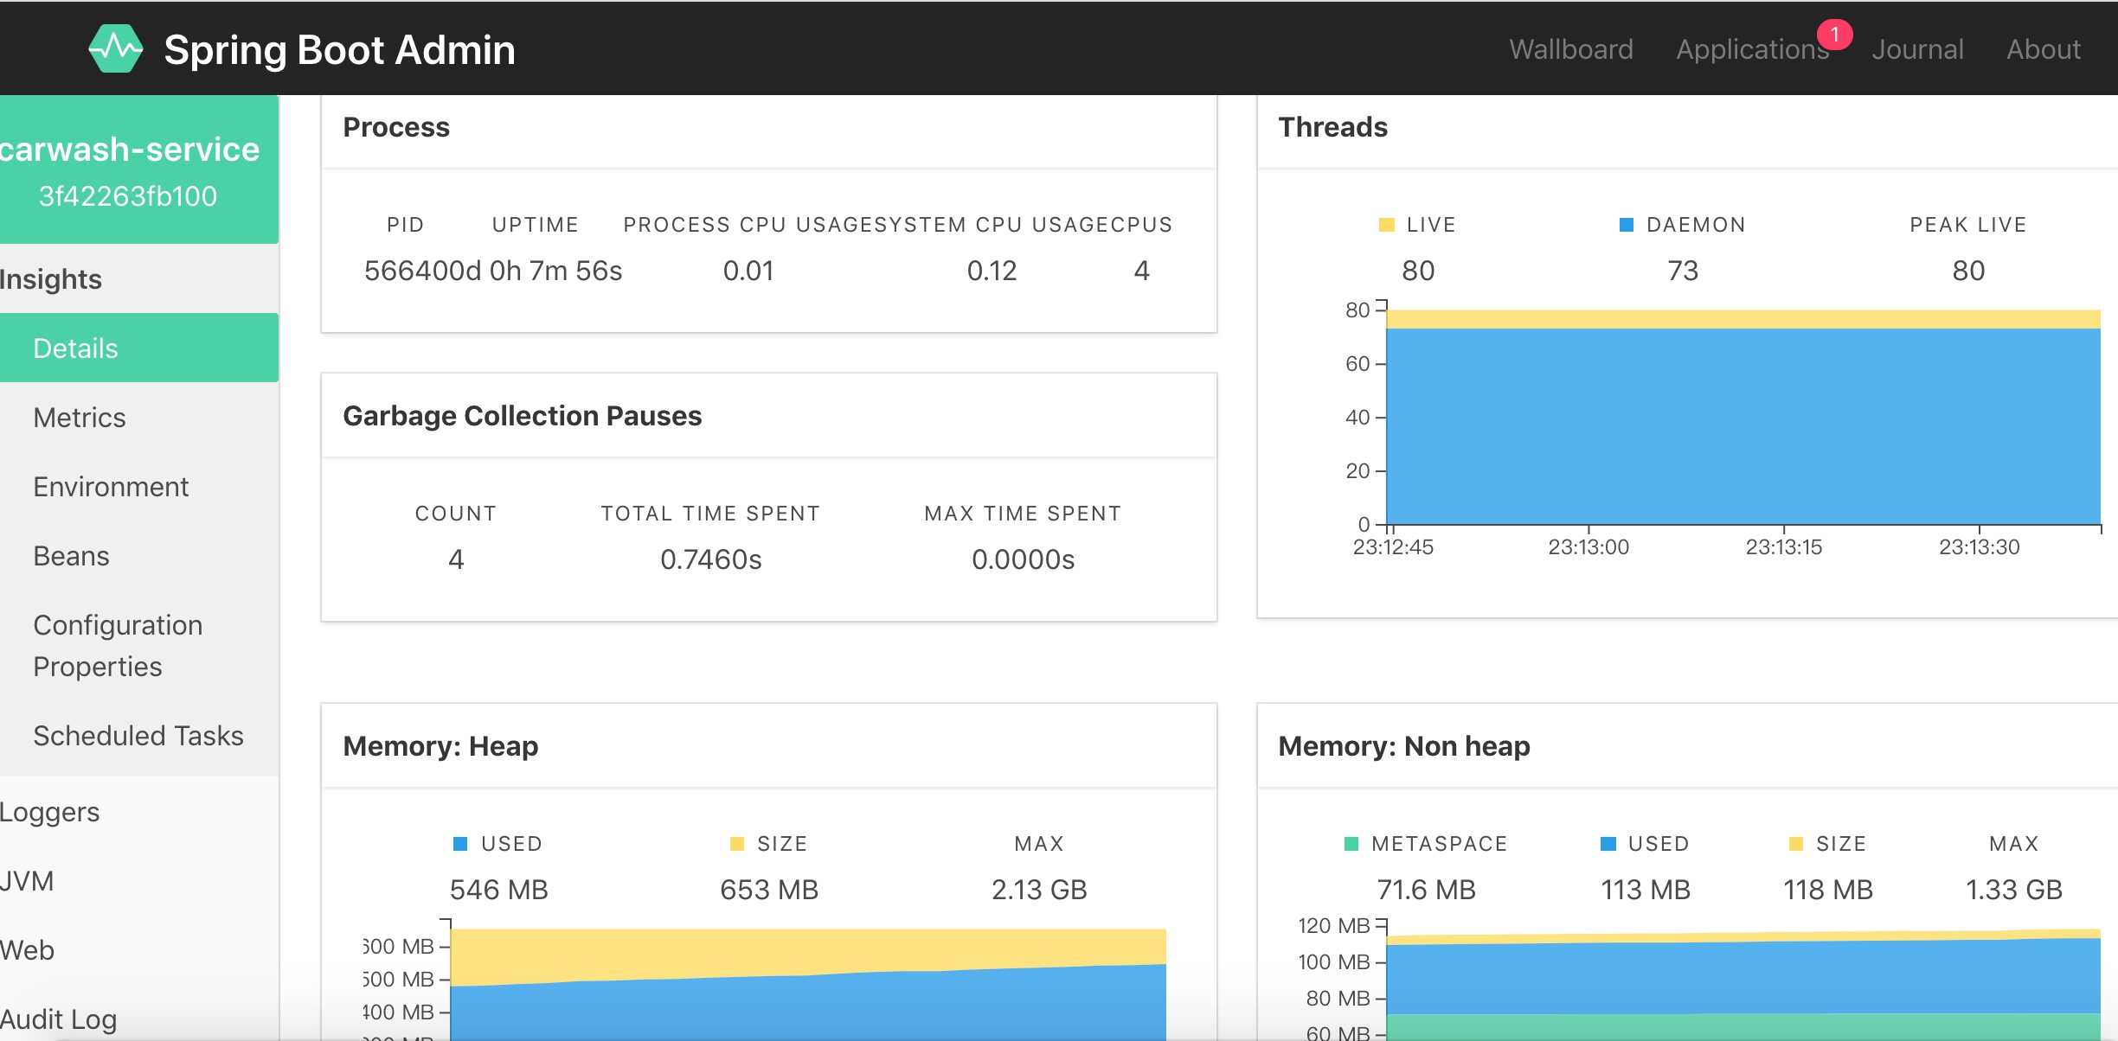Select Metrics in the sidebar
The height and width of the screenshot is (1041, 2118).
tap(80, 418)
